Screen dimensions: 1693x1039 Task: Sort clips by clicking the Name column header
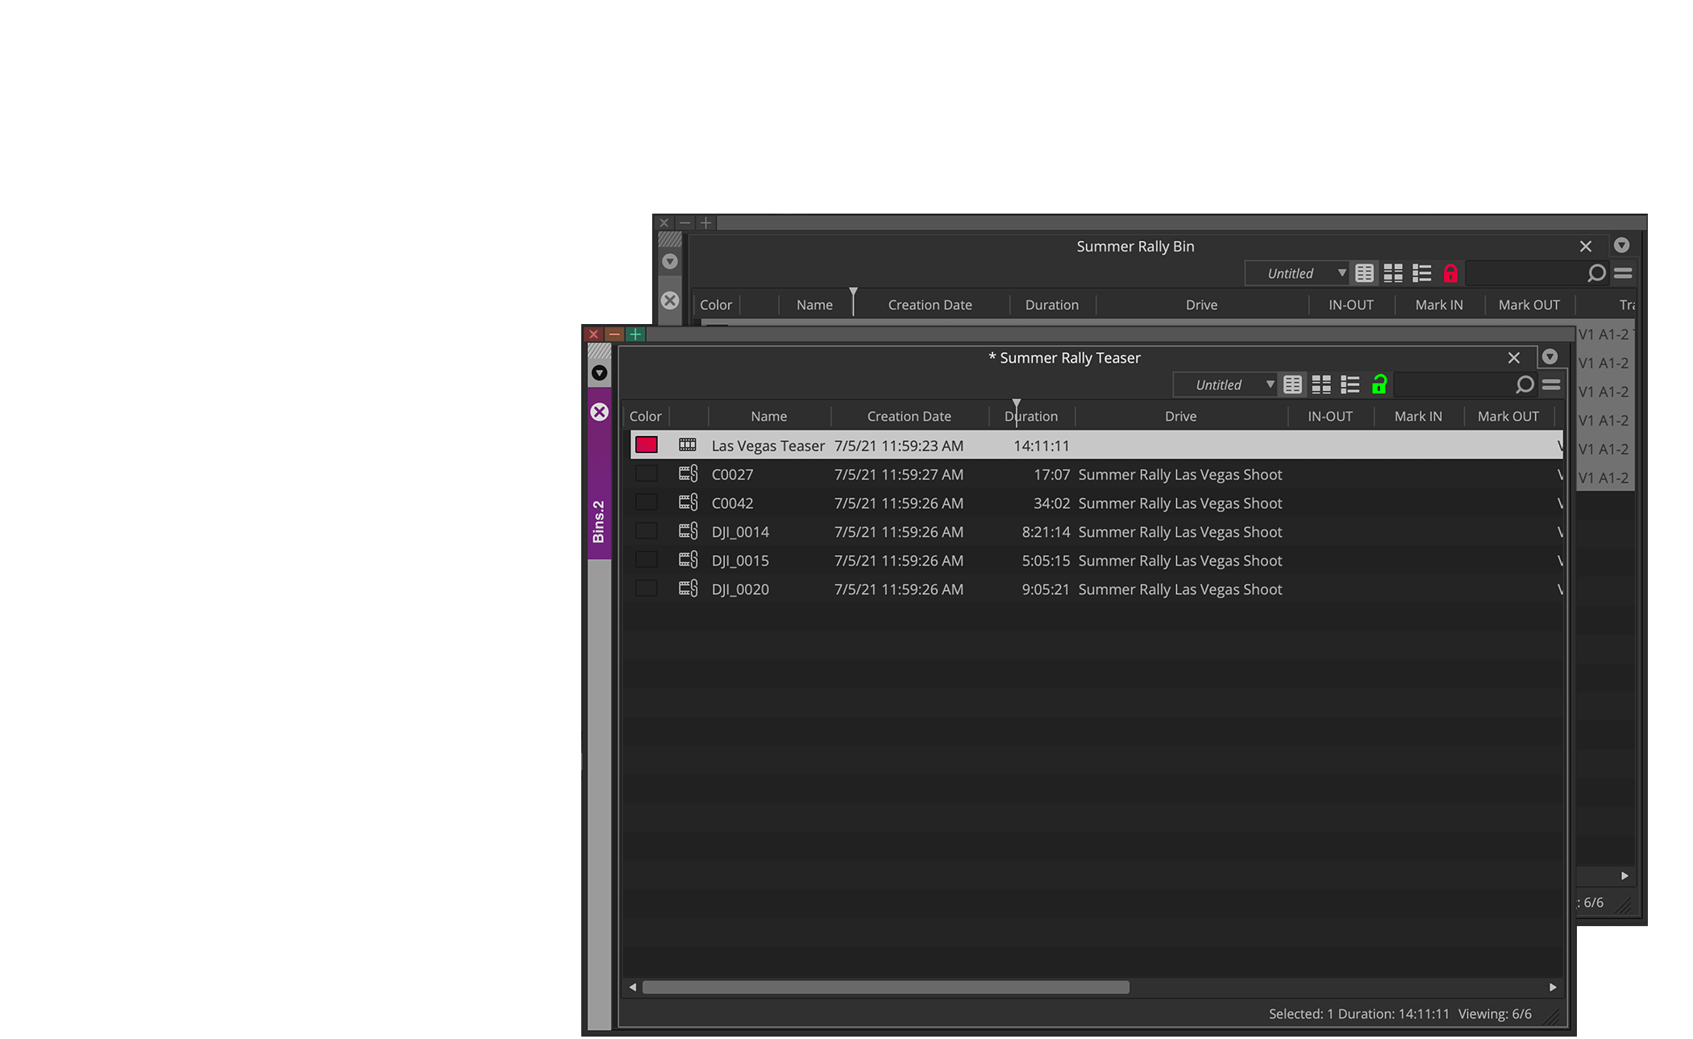(768, 416)
